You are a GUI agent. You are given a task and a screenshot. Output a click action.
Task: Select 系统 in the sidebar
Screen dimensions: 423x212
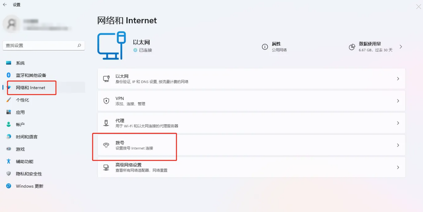coord(44,63)
